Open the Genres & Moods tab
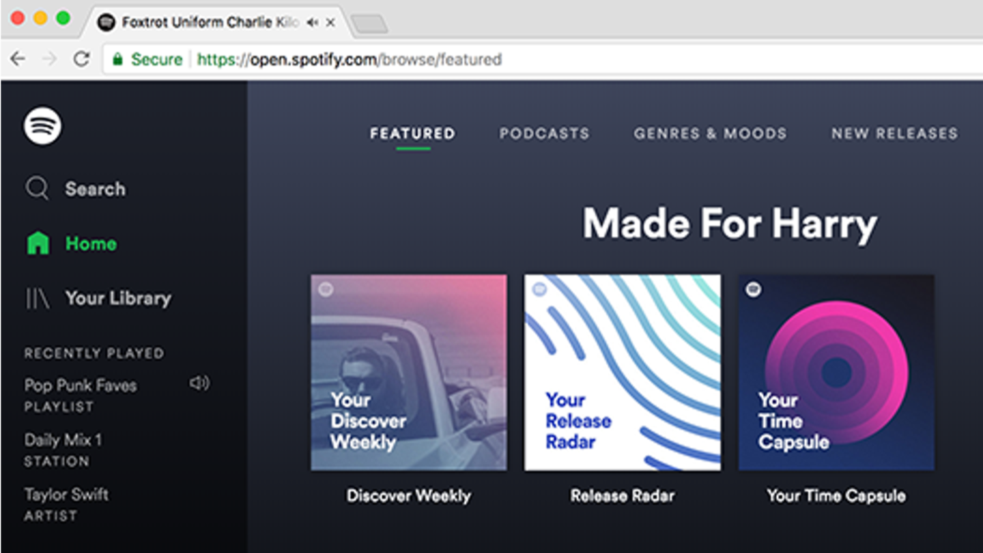This screenshot has width=983, height=553. point(710,133)
